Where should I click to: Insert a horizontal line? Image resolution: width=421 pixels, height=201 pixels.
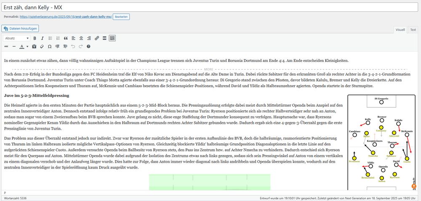[x=14, y=46]
